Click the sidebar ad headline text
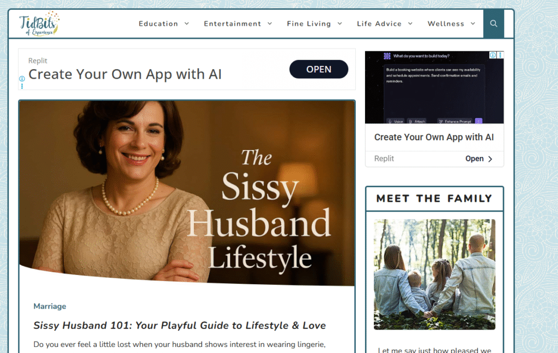Screen dimensions: 558x353 pyautogui.click(x=434, y=137)
